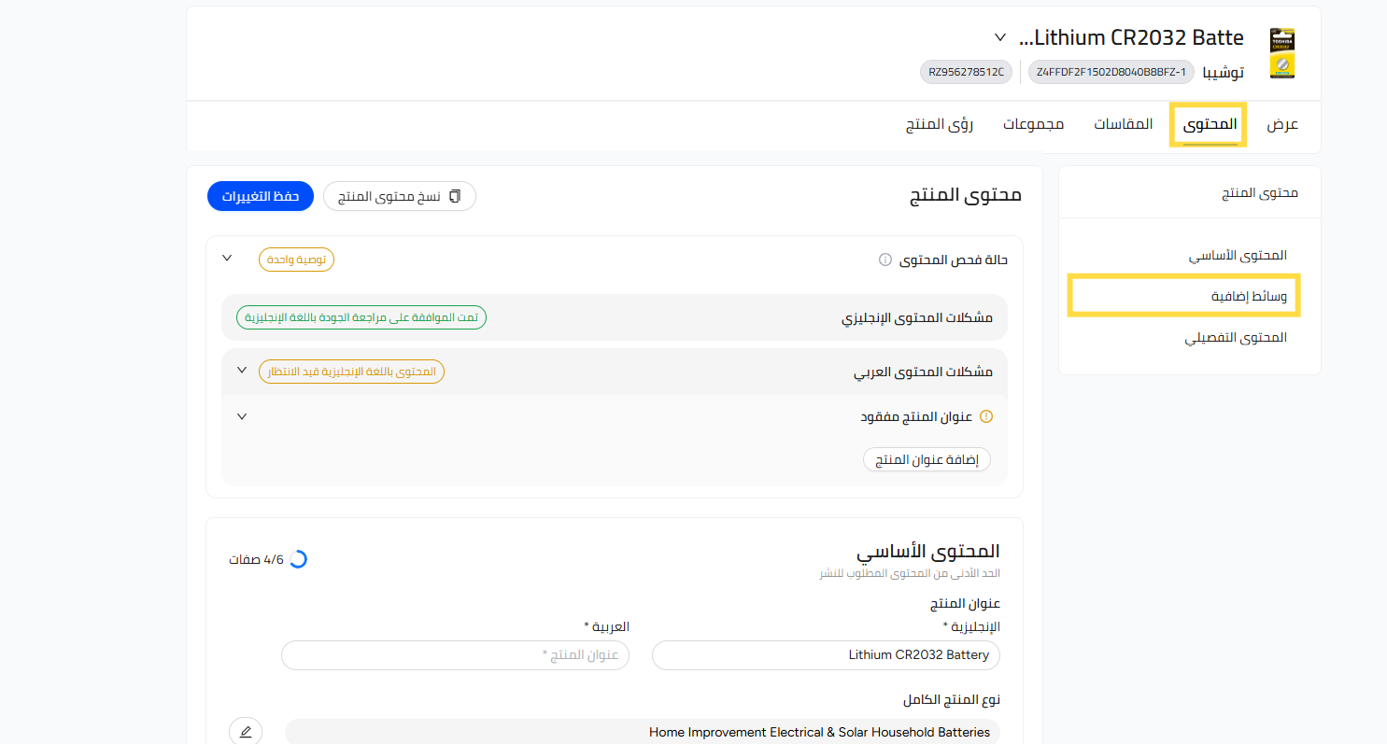The width and height of the screenshot is (1387, 744).
Task: Click the Toshiba battery product thumbnail
Action: 1281,53
